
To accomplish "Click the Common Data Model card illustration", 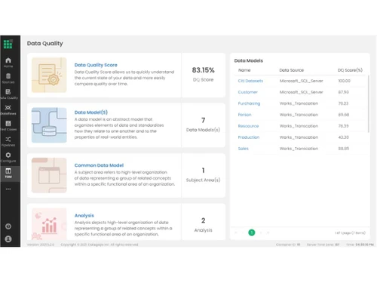I will 49,175.
